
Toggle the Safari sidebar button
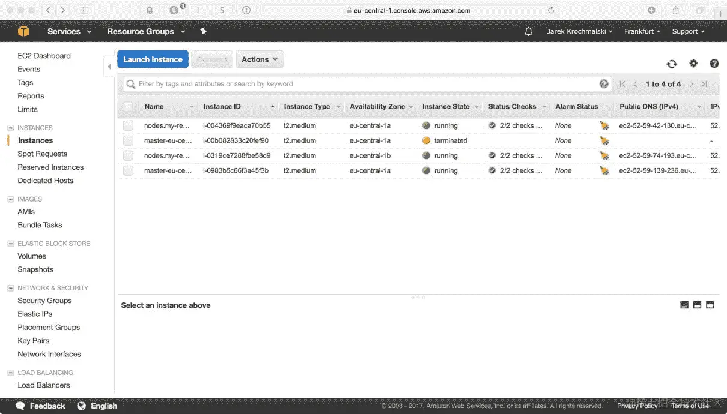pyautogui.click(x=85, y=10)
